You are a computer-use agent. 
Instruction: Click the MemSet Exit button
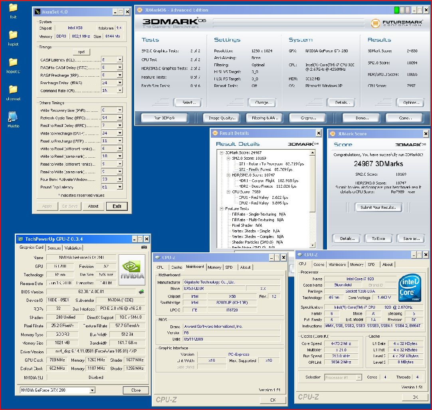[117, 206]
